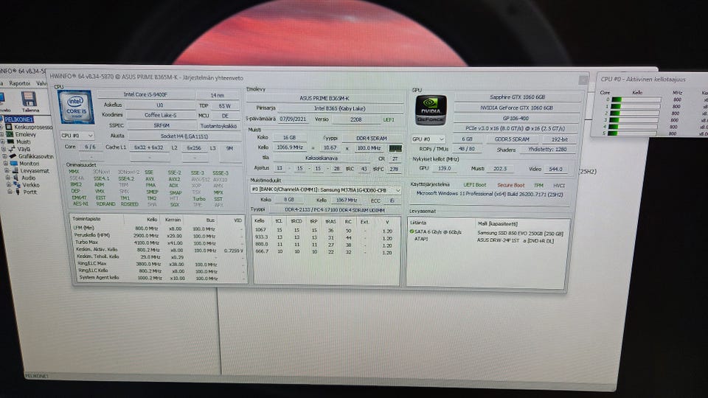708x398 pixels.
Task: Open the GPU #0 selector dropdown
Action: [x=428, y=139]
